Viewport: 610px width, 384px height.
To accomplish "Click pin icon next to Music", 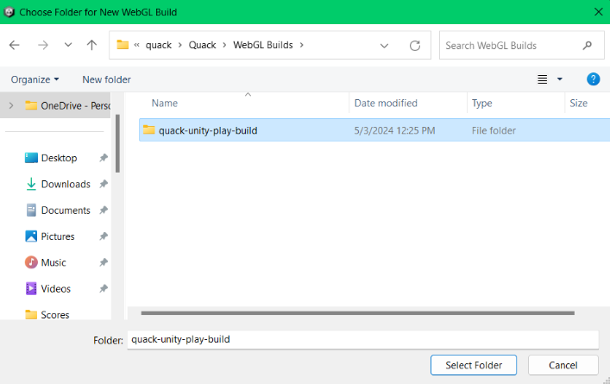I will coord(103,262).
